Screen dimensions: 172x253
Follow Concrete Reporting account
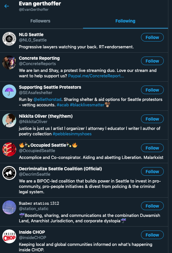(x=152, y=61)
